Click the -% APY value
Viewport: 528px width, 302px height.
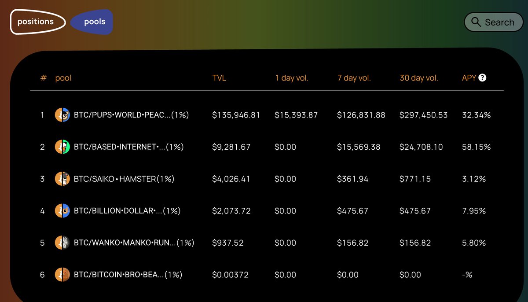[467, 275]
